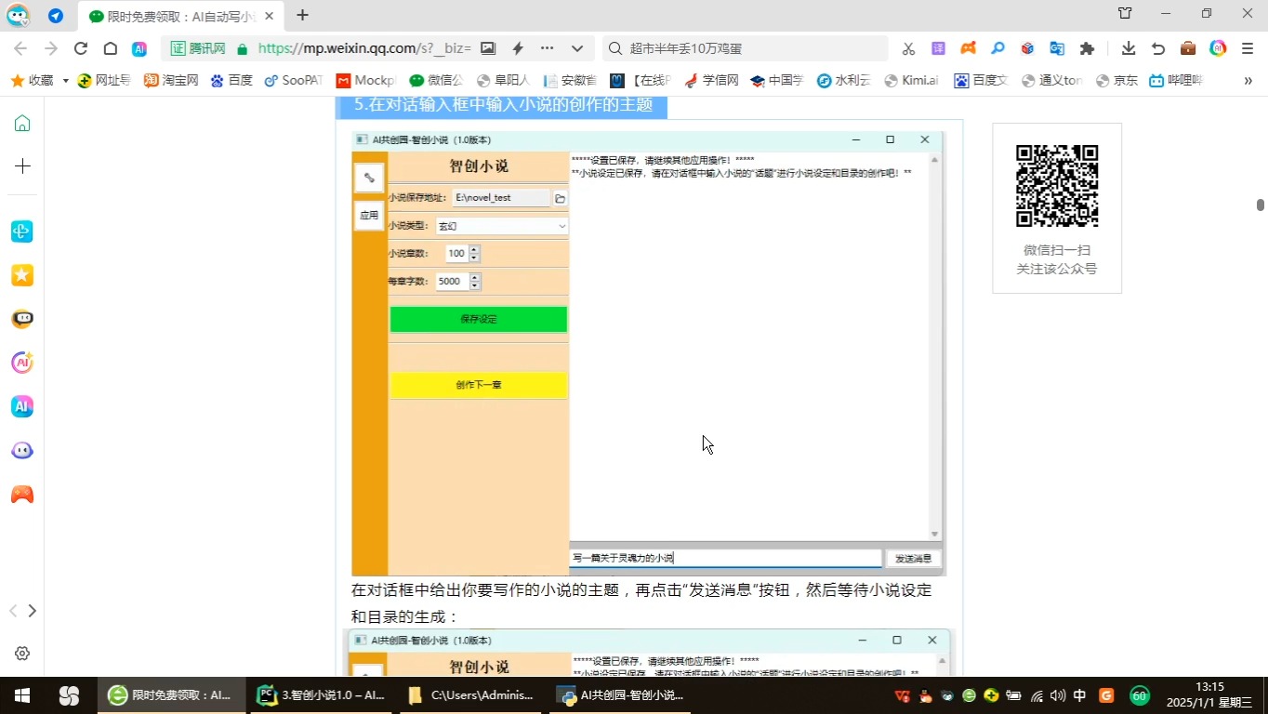Click the scissors screenshot tool icon
This screenshot has height=714, width=1268.
click(x=909, y=48)
